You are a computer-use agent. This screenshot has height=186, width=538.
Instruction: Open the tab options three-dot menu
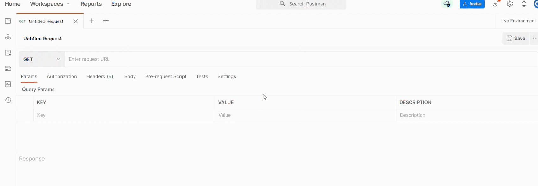pos(106,21)
